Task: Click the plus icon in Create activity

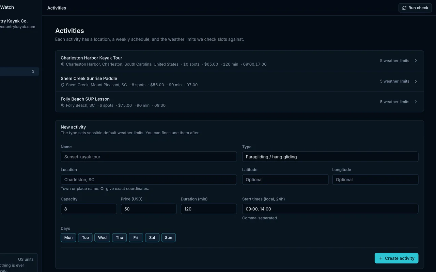Action: pos(381,258)
